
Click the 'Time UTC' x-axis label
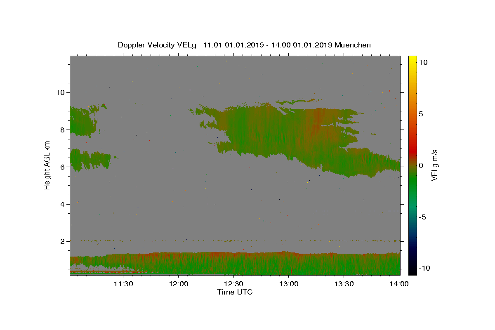(x=235, y=292)
